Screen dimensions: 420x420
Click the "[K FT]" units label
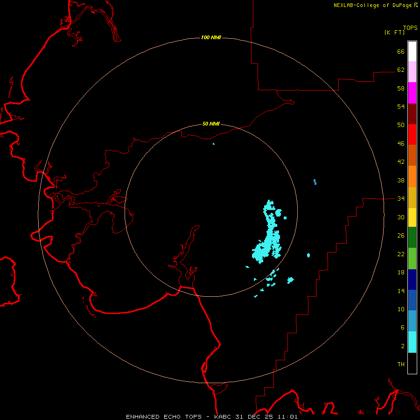point(394,32)
